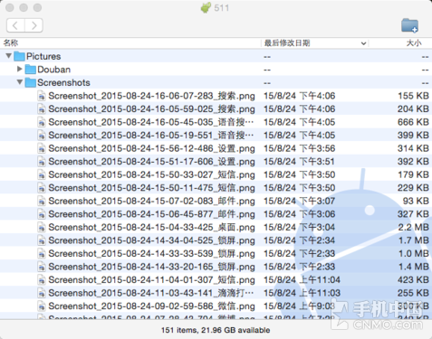Select file name Screenshot_2015-08-24-14-33-20-165_锁屏.png

click(151, 267)
